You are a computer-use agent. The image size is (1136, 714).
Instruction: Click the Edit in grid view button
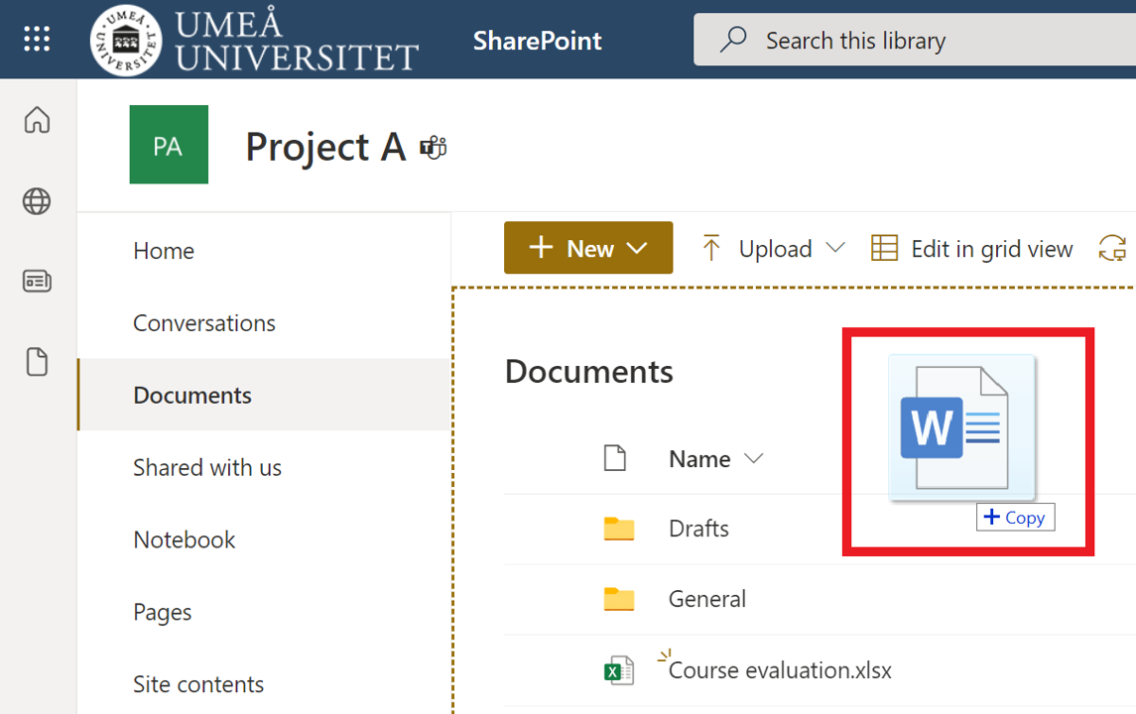pos(970,248)
